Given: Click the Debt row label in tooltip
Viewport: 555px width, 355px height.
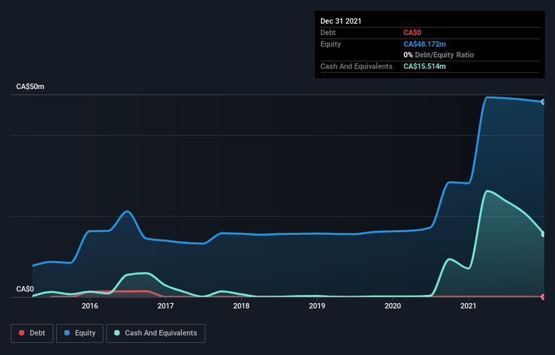Looking at the screenshot, I should 328,32.
